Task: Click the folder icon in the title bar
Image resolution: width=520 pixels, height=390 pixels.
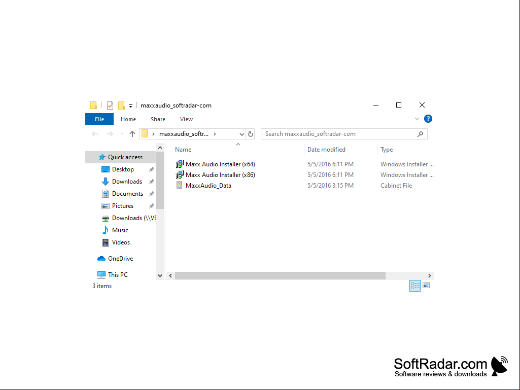Action: (93, 105)
